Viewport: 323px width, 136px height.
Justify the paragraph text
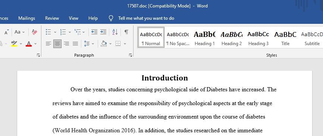[75, 44]
